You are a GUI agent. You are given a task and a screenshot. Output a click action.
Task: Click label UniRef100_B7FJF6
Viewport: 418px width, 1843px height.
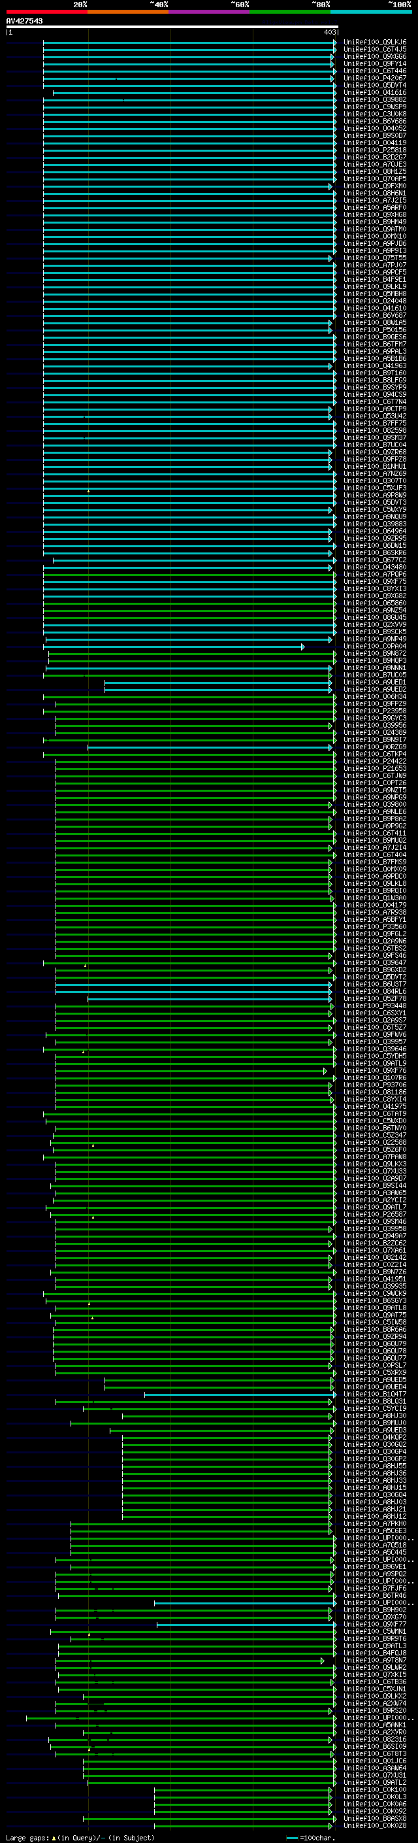[x=375, y=1588]
